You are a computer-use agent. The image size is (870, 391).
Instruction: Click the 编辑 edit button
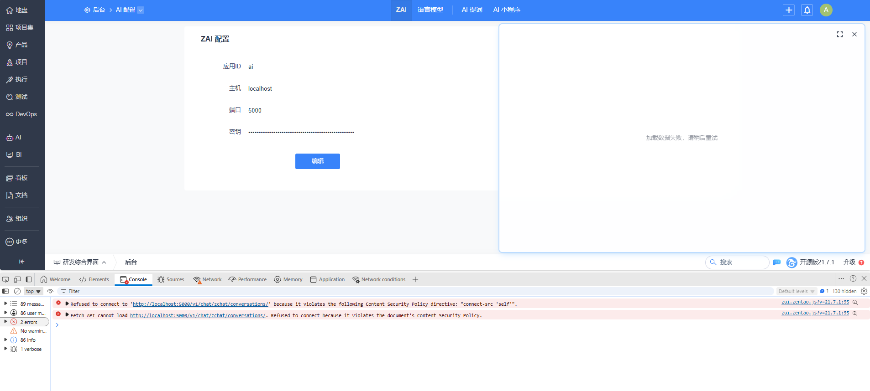tap(318, 161)
